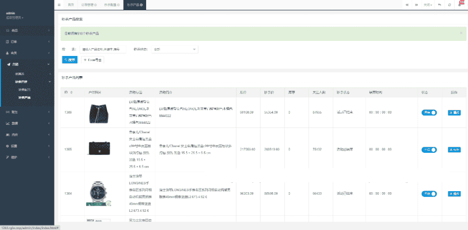Close the active fourth tab with its x icon
This screenshot has width=468, height=230.
coord(141,5)
